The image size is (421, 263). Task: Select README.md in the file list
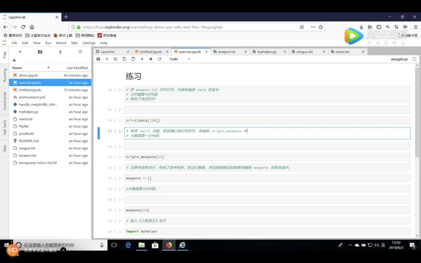coord(50,141)
